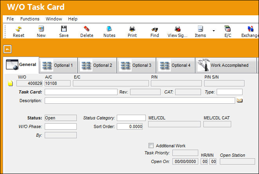The width and height of the screenshot is (259, 174).
Task: Click the Task Card input field
Action: click(x=81, y=92)
